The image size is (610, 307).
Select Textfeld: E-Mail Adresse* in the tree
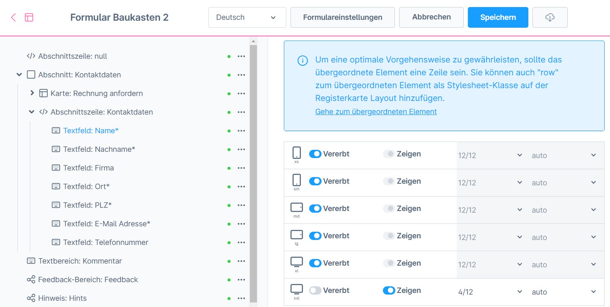point(107,224)
